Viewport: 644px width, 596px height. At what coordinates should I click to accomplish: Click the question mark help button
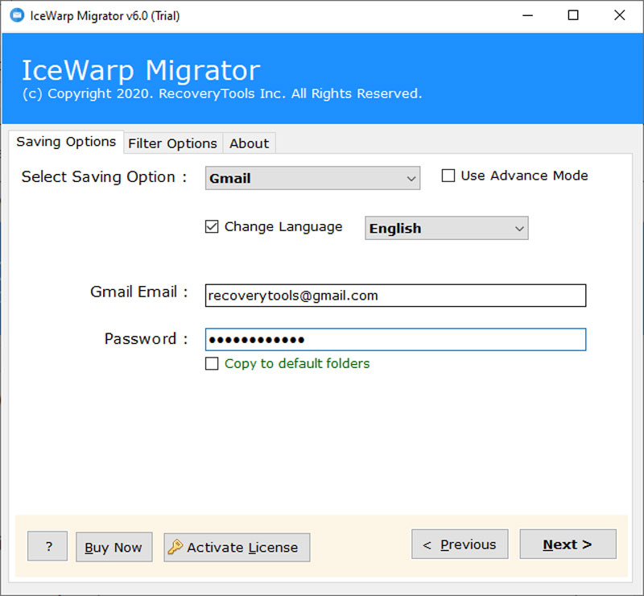pos(47,546)
